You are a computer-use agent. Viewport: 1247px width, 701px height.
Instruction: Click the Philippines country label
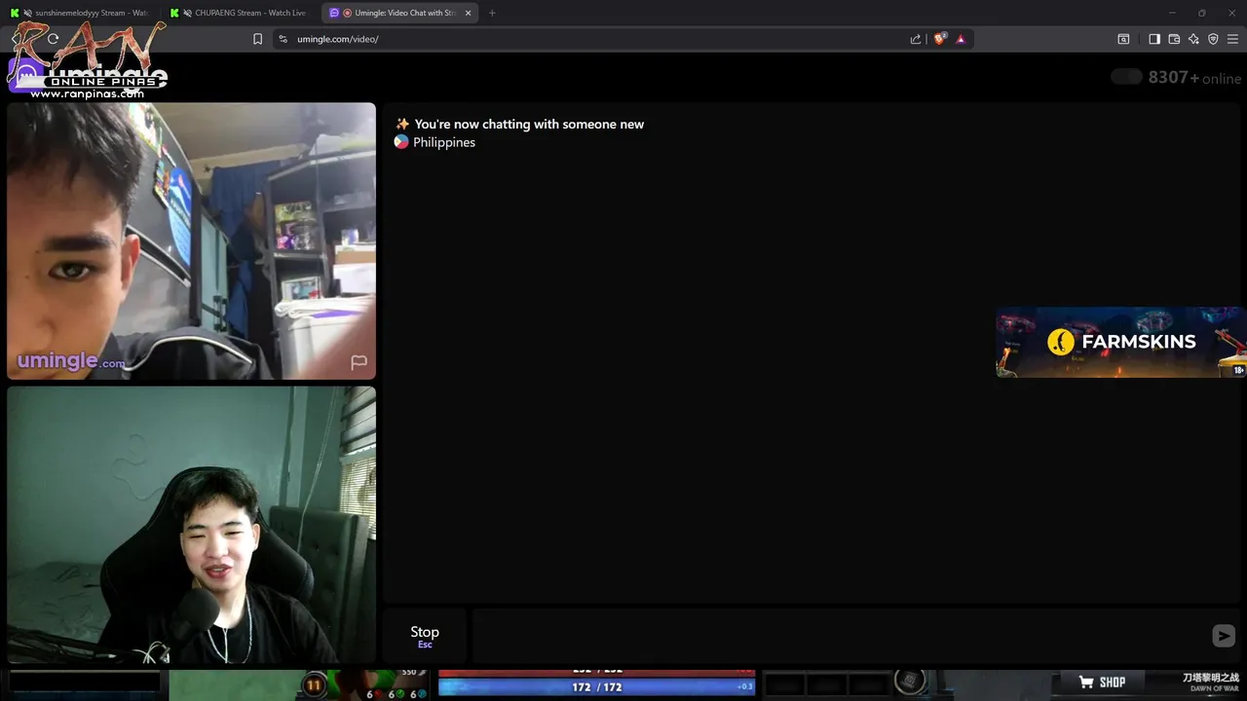pos(444,142)
